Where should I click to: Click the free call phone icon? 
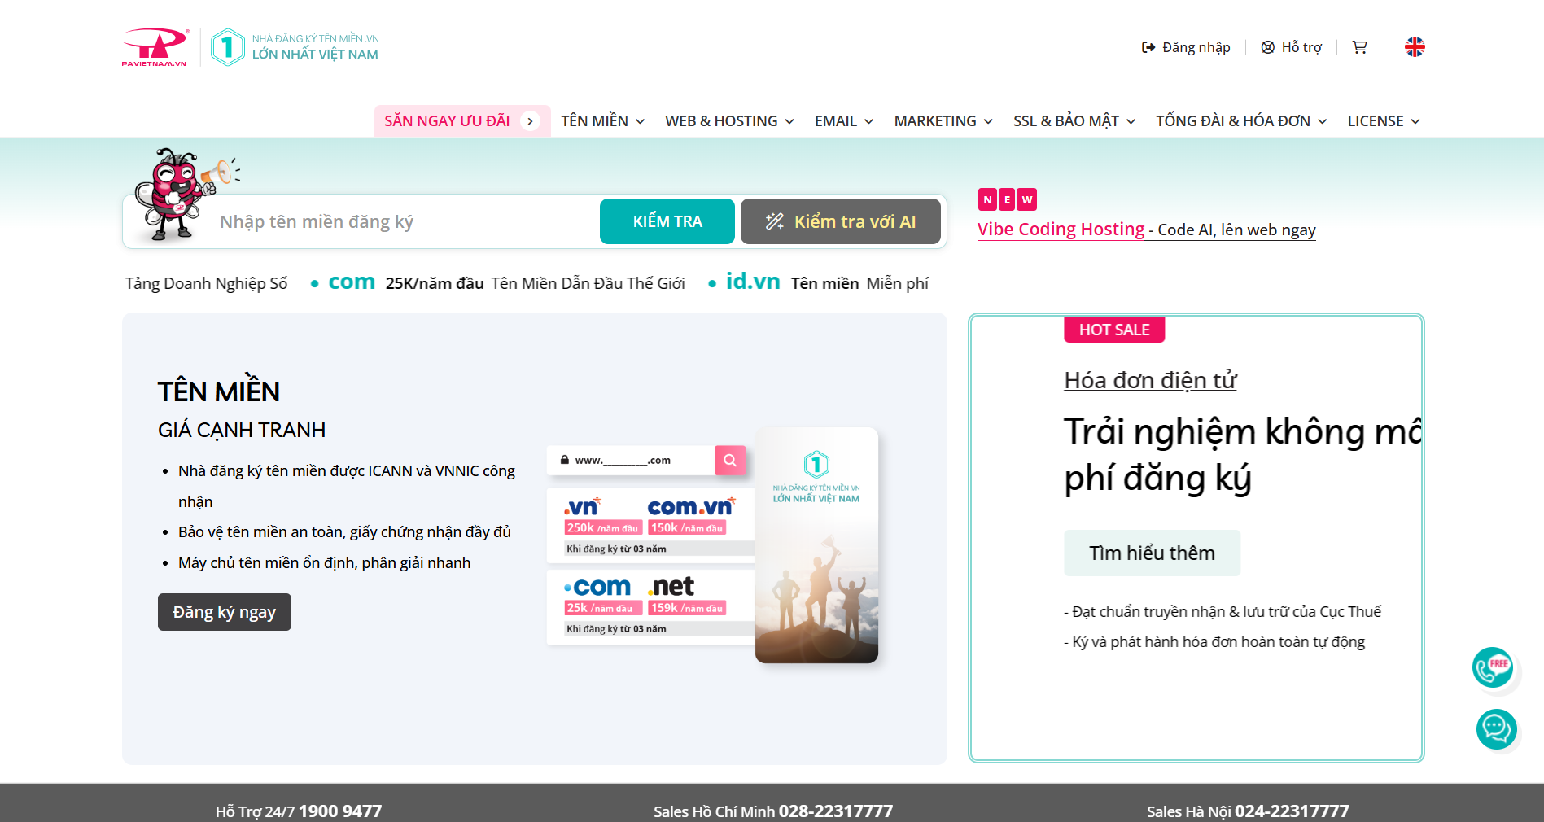point(1493,667)
